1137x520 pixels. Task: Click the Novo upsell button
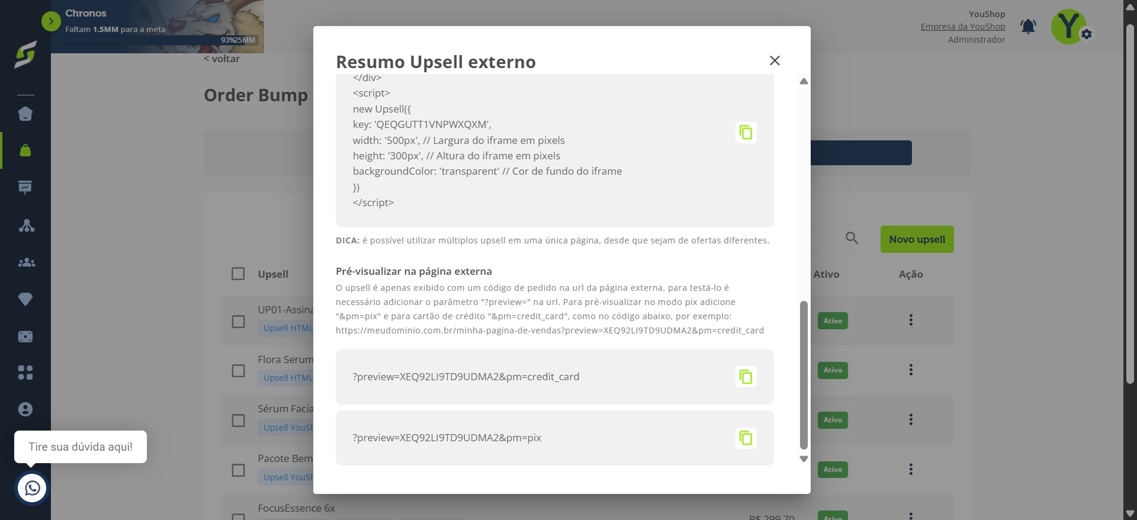pyautogui.click(x=917, y=239)
